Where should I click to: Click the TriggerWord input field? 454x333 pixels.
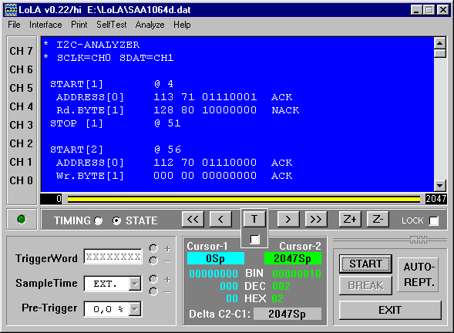(x=113, y=257)
